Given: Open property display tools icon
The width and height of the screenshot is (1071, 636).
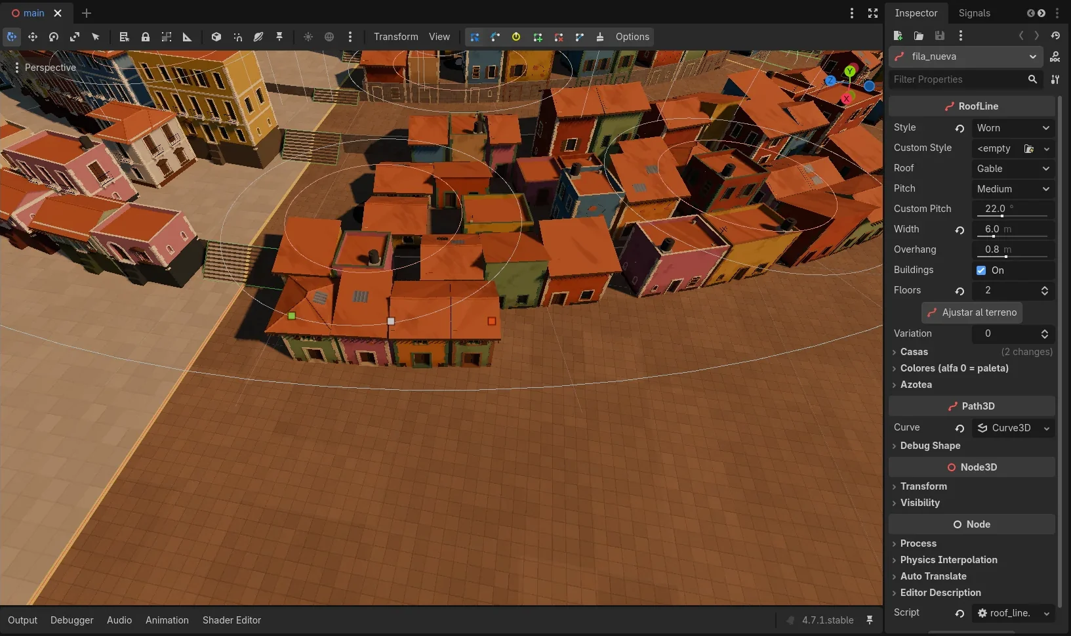Looking at the screenshot, I should coord(1055,79).
